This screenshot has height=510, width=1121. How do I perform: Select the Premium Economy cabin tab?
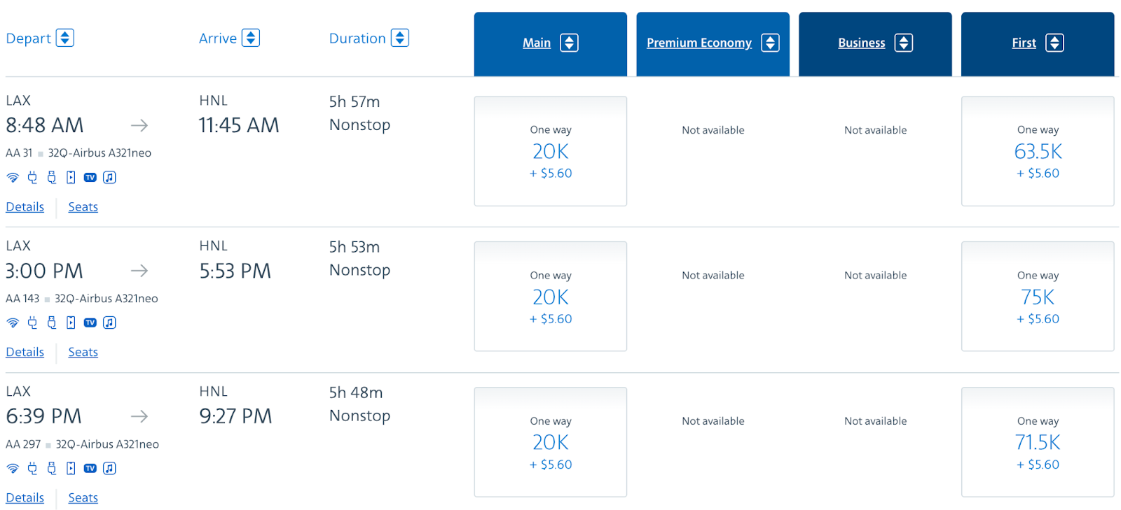coord(699,43)
